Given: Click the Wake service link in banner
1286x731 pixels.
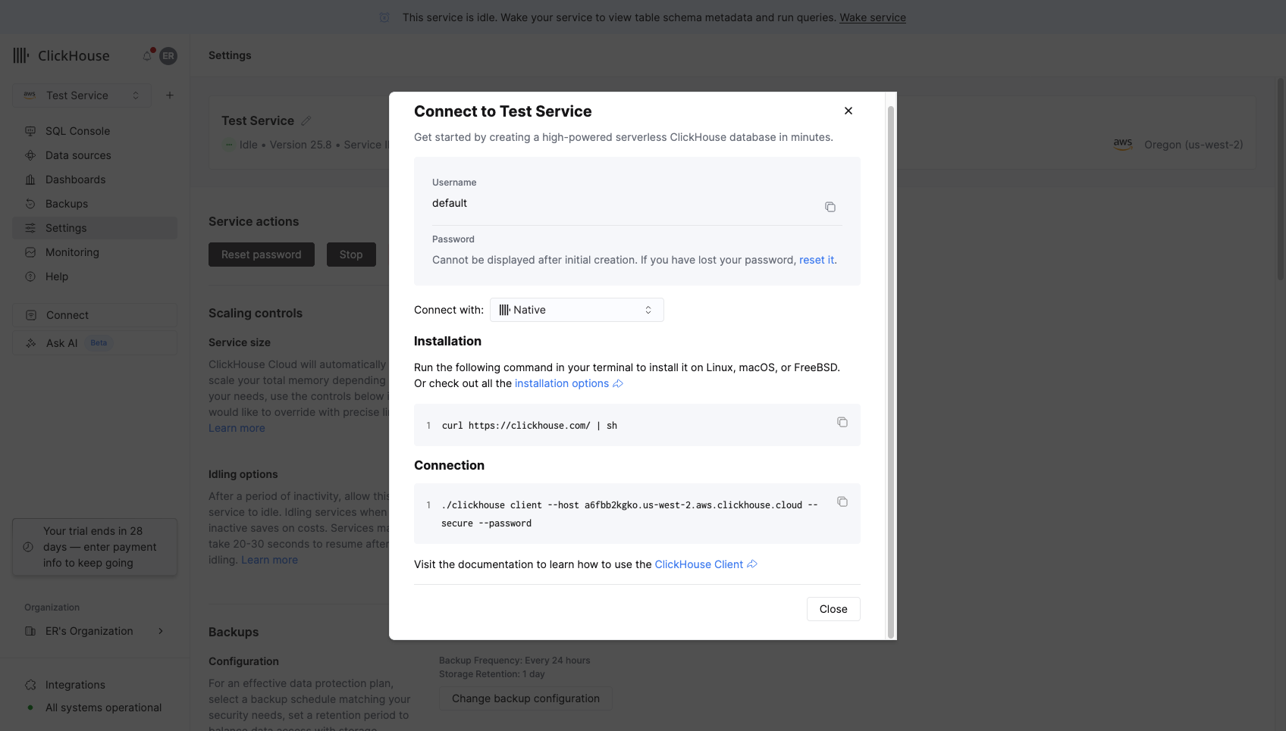Looking at the screenshot, I should pos(873,17).
